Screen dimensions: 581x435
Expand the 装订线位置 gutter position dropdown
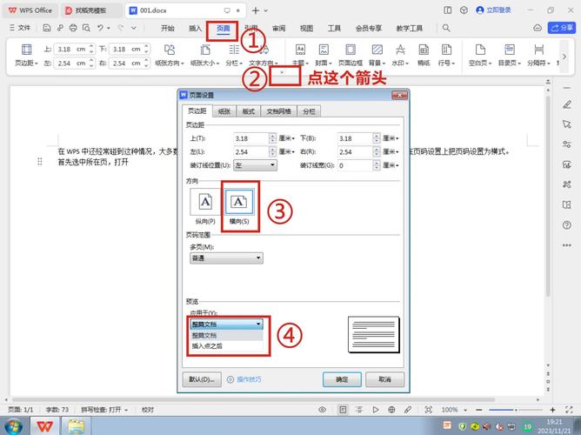(x=256, y=165)
